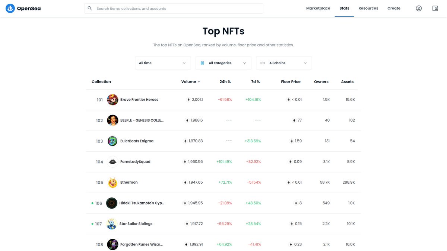Image resolution: width=447 pixels, height=251 pixels.
Task: Click ETH icon beside floor price 0.23
Action: [291, 244]
